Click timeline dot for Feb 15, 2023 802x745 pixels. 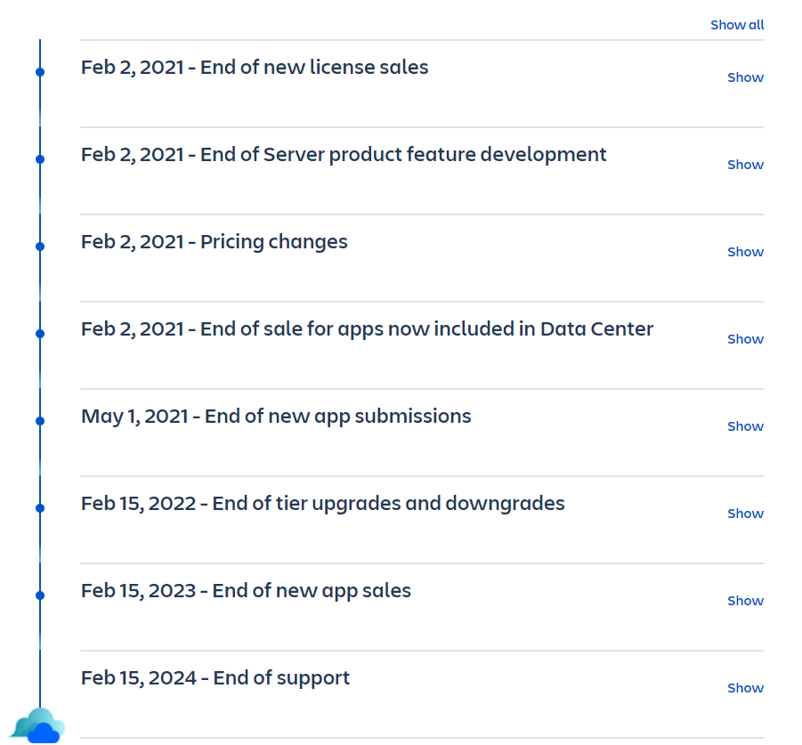click(x=40, y=595)
